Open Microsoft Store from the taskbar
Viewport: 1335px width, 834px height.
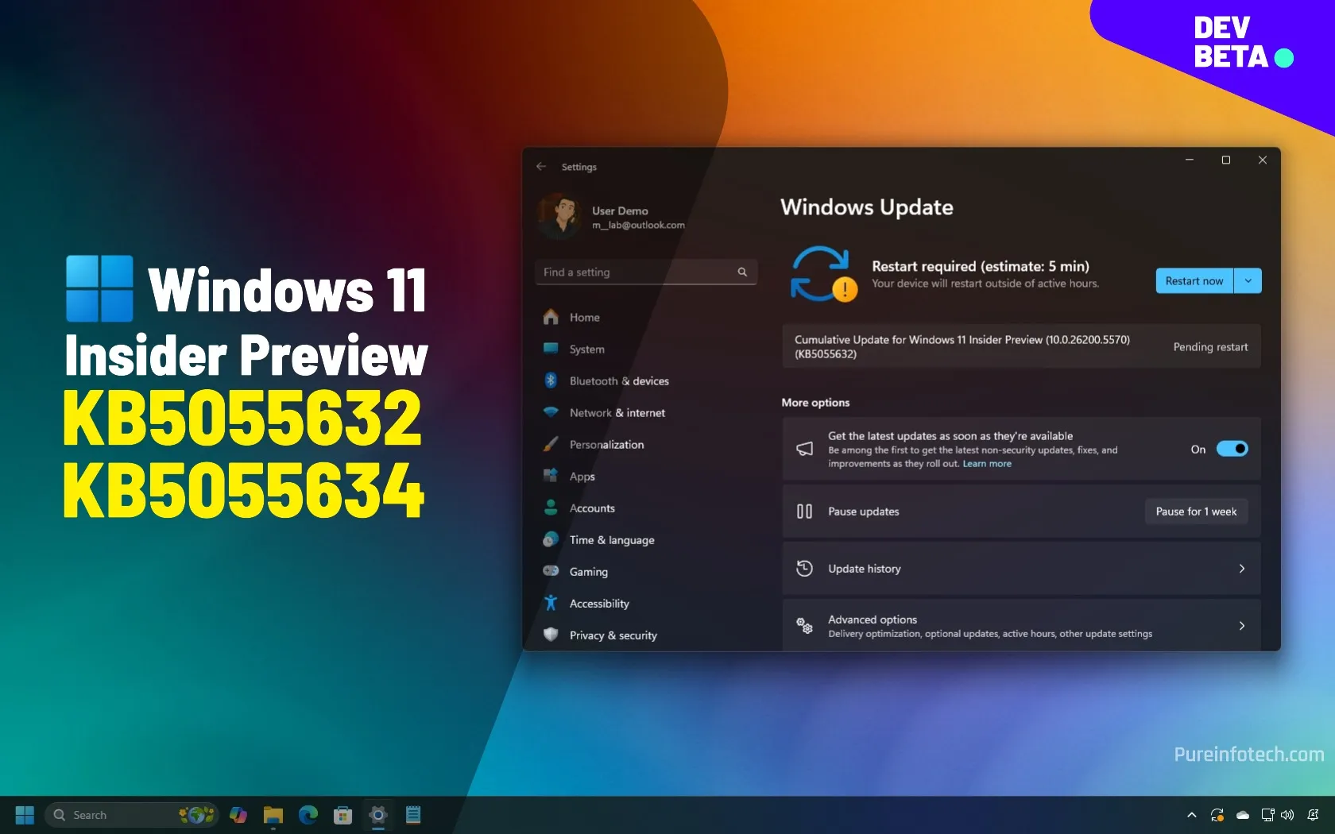[342, 815]
